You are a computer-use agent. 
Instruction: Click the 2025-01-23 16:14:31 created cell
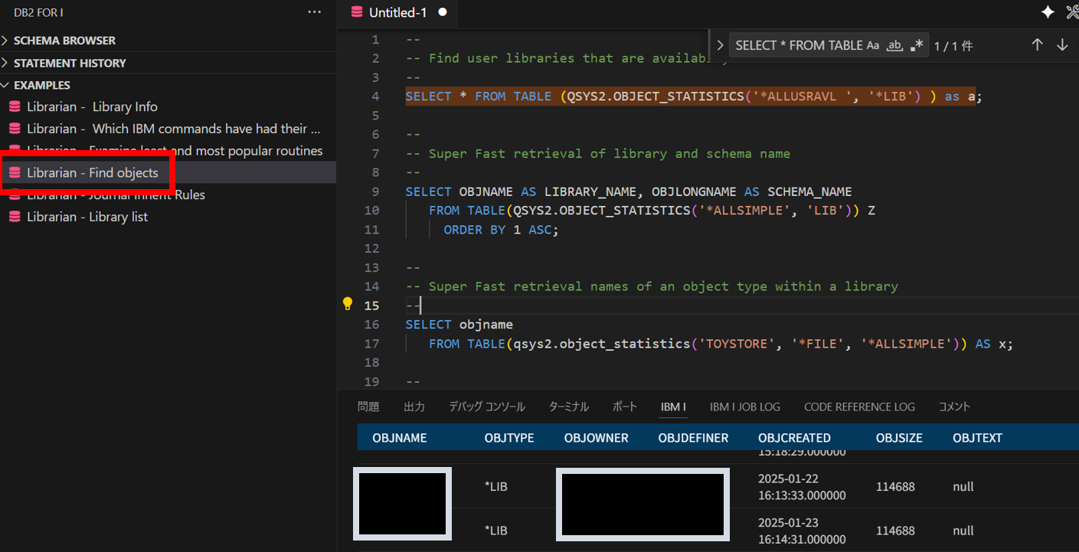[802, 531]
